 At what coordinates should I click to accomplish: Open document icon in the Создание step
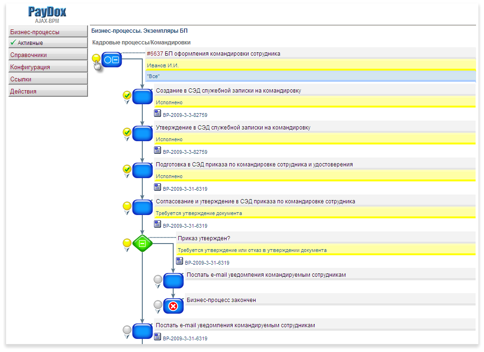tap(157, 114)
